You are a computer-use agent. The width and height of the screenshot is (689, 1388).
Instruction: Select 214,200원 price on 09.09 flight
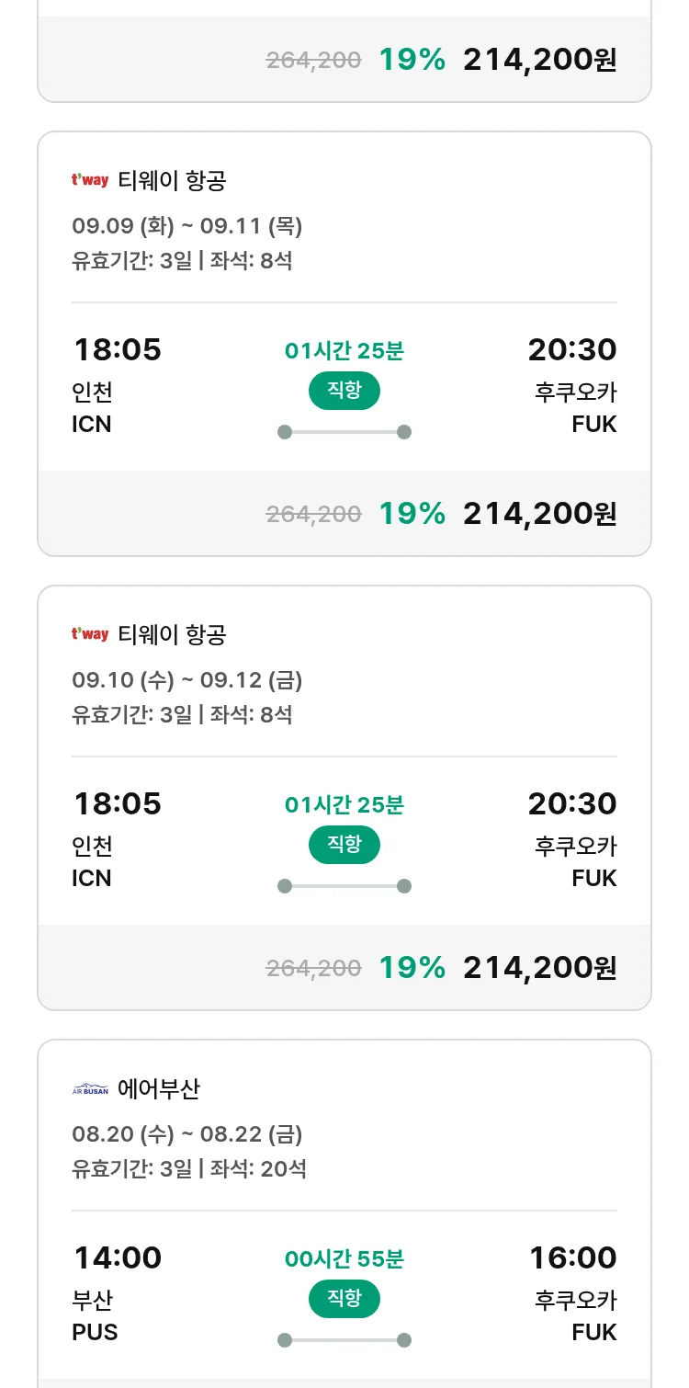coord(539,513)
